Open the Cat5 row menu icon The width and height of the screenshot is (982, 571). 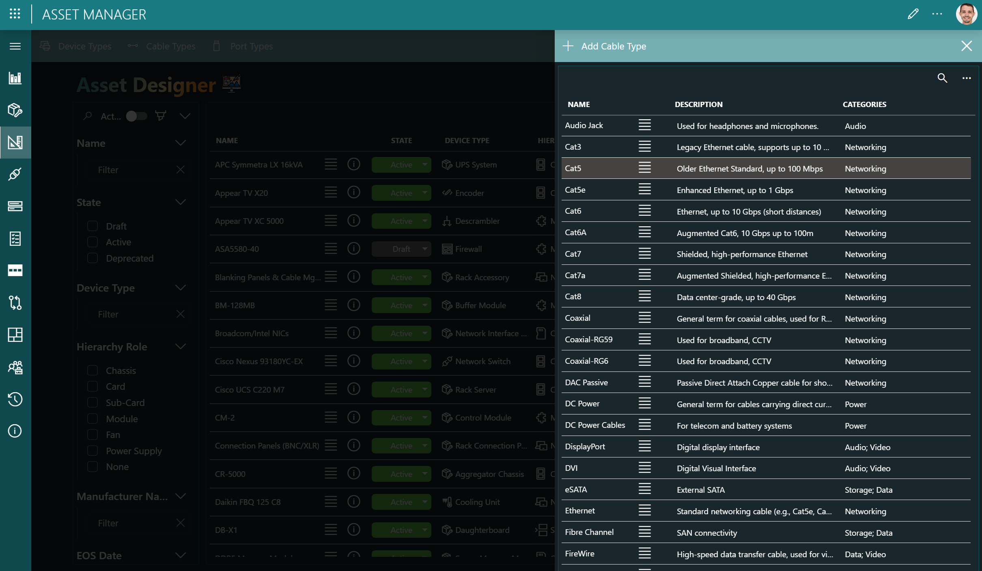tap(644, 168)
